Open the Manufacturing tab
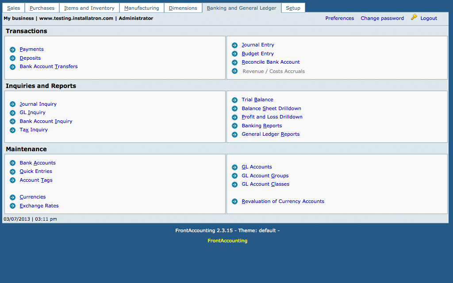The width and height of the screenshot is (453, 283). click(142, 8)
